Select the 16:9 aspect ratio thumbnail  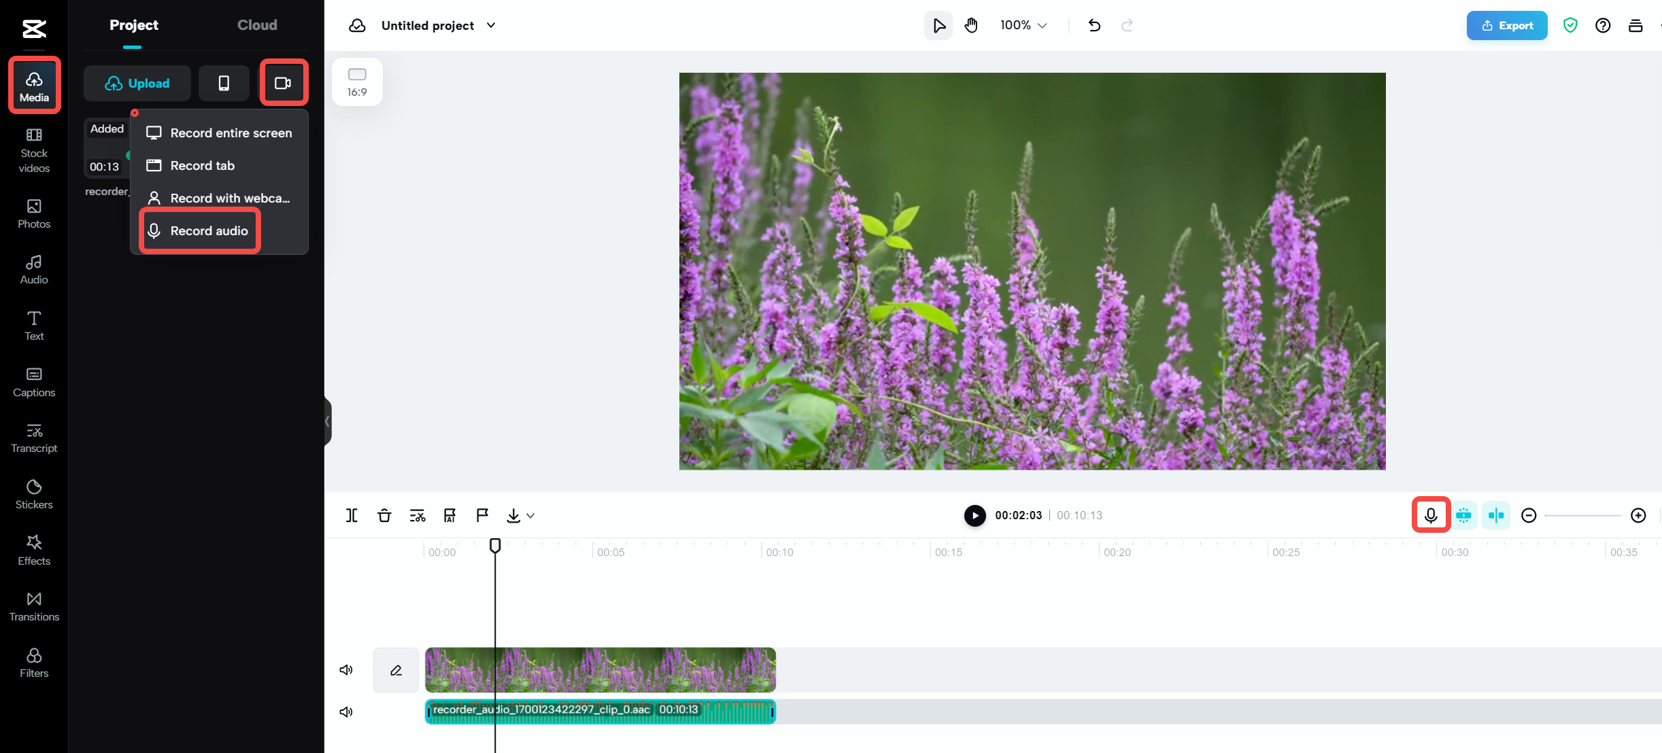point(357,81)
